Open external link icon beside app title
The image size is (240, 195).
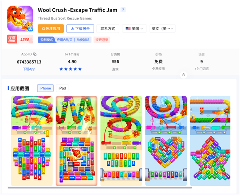click(123, 10)
